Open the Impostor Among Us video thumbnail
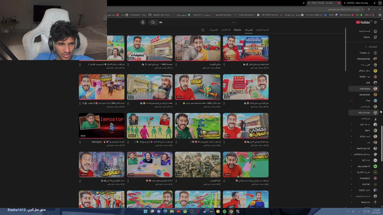The image size is (383, 215). click(102, 126)
